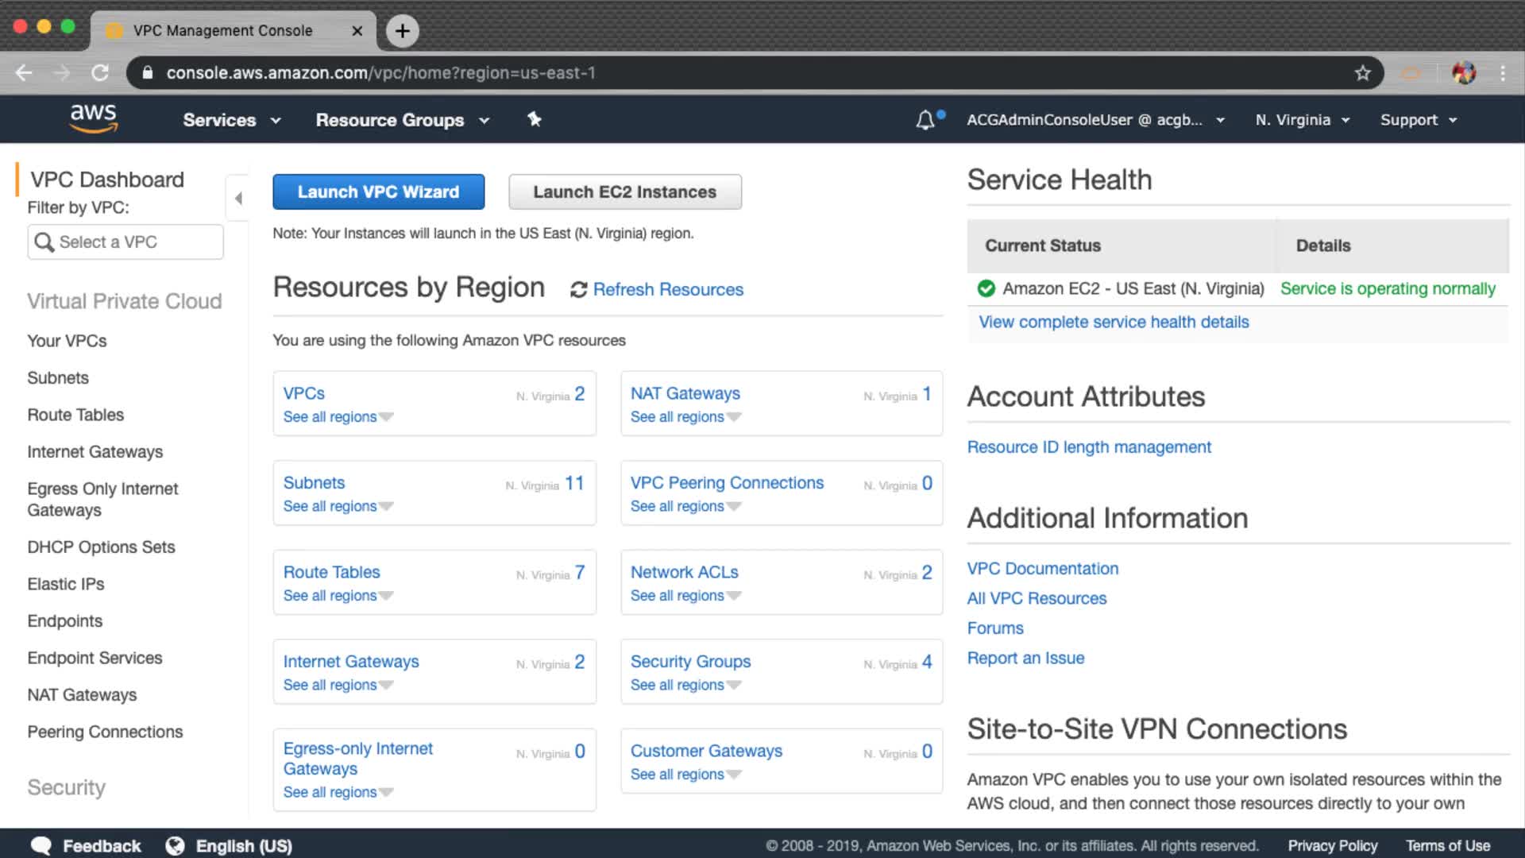
Task: Click the pin shortcuts icon in navbar
Action: pos(535,119)
